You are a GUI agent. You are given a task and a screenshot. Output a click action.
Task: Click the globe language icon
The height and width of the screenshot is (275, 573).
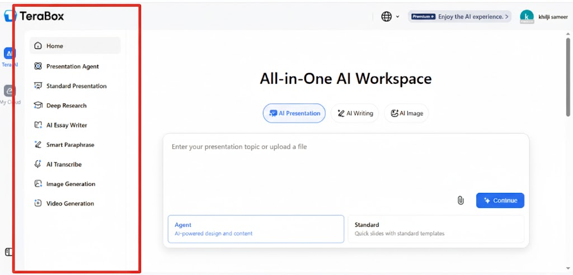click(x=386, y=16)
